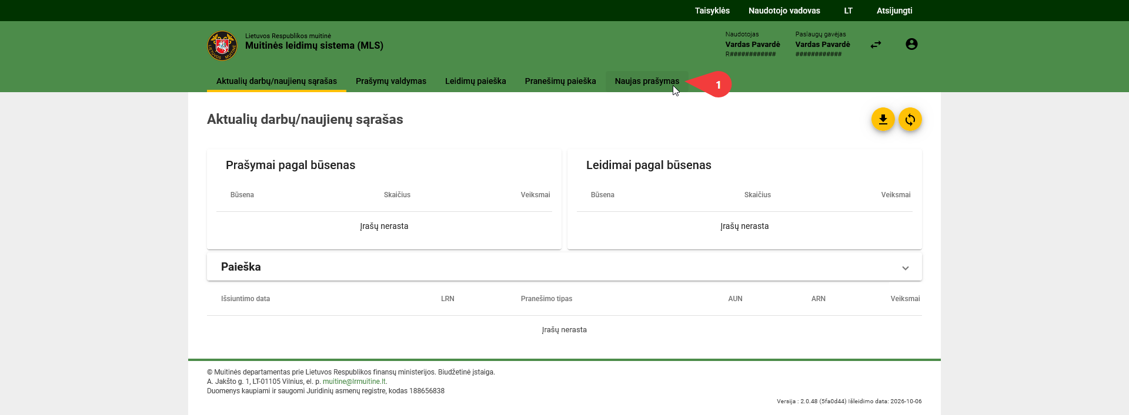Expand the Paieška search panel chevron
The image size is (1129, 415).
point(906,268)
